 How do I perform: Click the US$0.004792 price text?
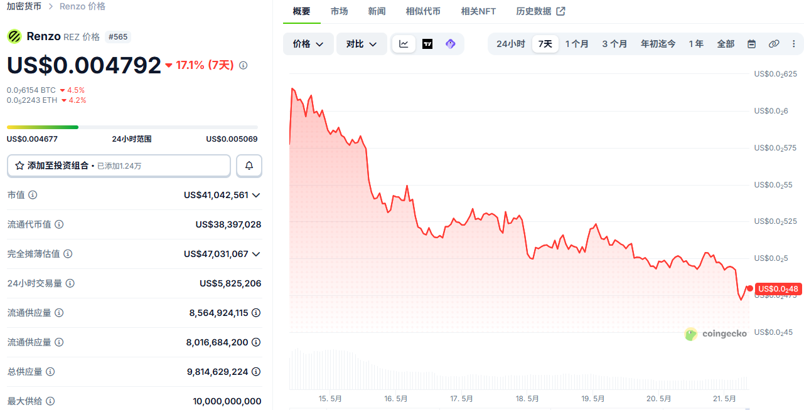[84, 65]
